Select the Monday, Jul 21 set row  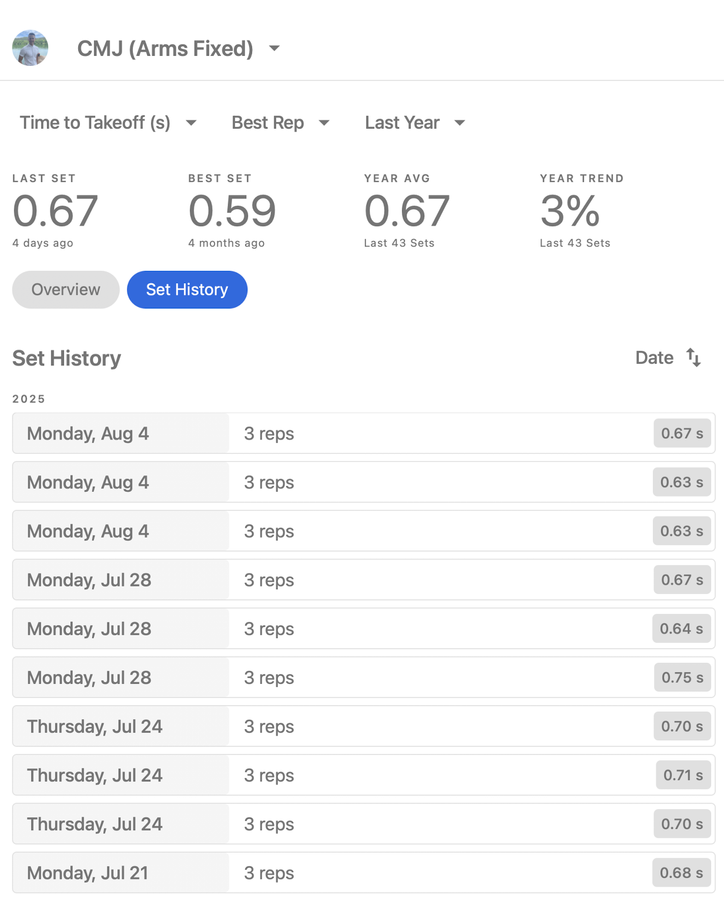(363, 873)
